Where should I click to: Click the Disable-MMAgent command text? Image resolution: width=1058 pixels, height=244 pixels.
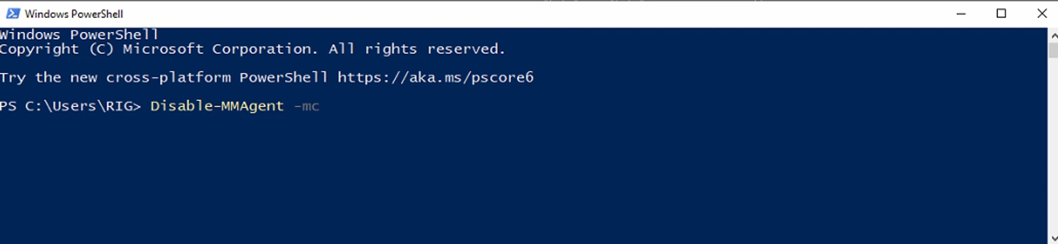click(x=217, y=106)
